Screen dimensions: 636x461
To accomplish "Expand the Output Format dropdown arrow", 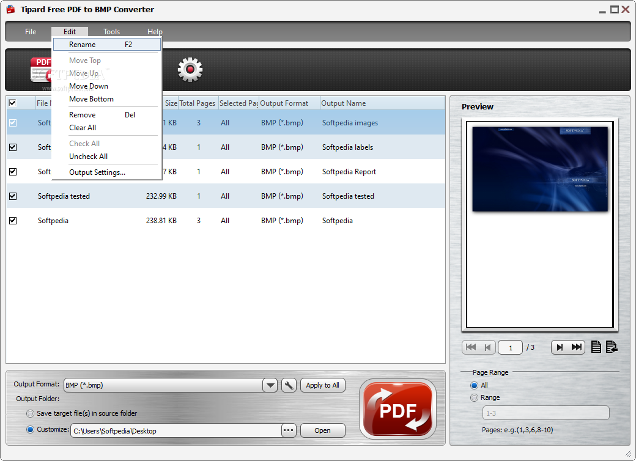I will (270, 385).
